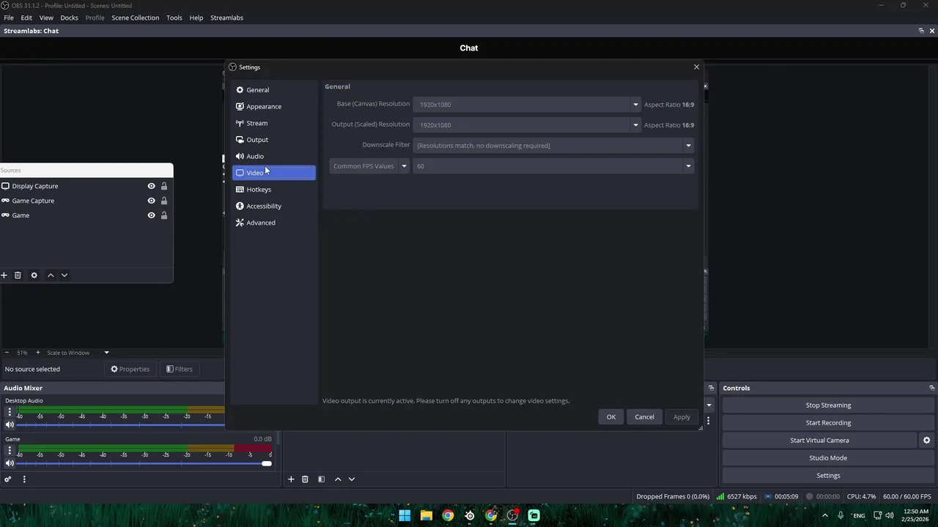This screenshot has height=527, width=938.
Task: Open the Audio settings category
Action: coord(273,157)
